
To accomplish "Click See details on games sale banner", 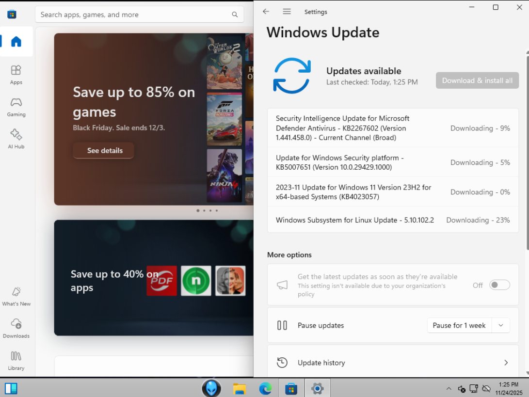I will click(x=104, y=150).
